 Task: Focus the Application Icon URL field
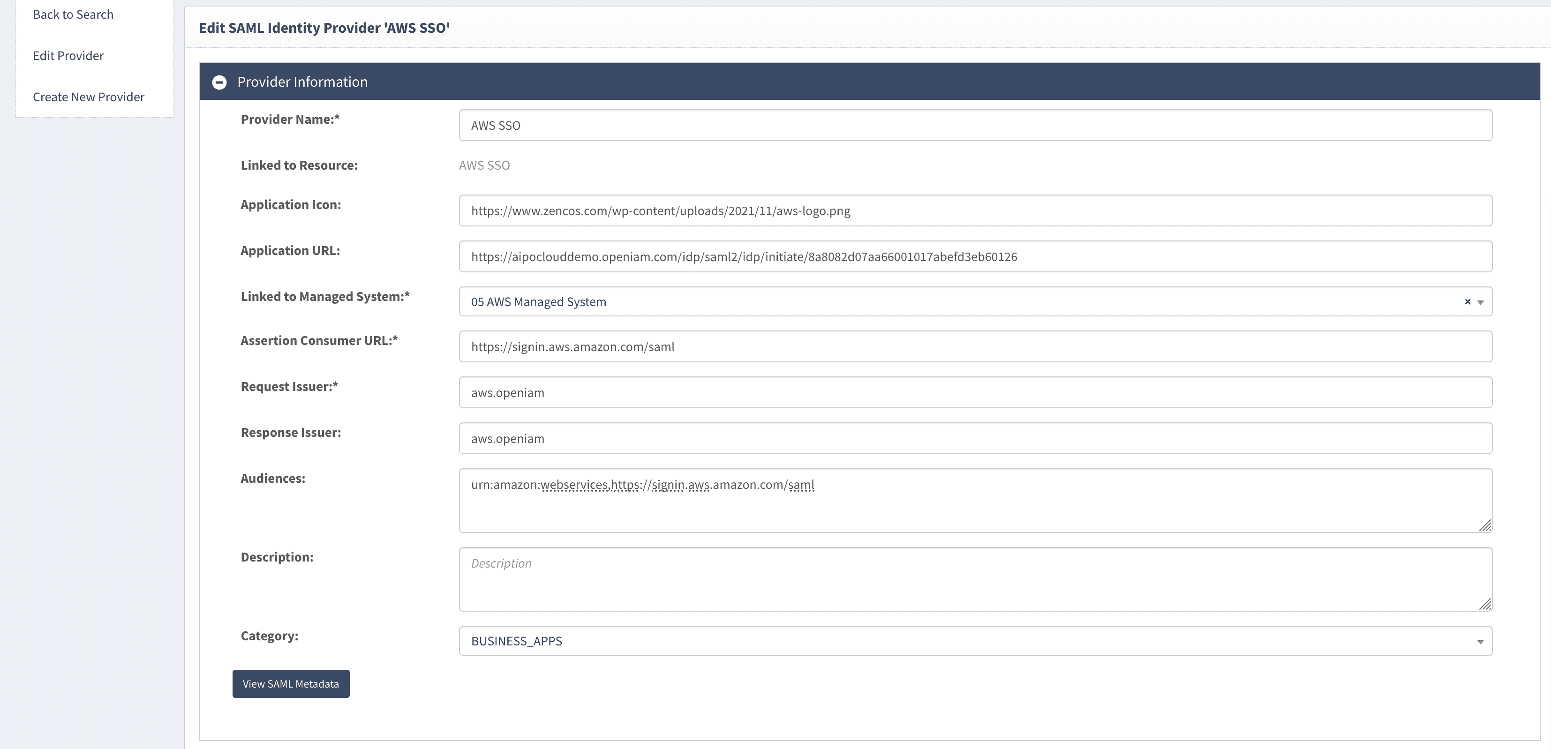[975, 211]
